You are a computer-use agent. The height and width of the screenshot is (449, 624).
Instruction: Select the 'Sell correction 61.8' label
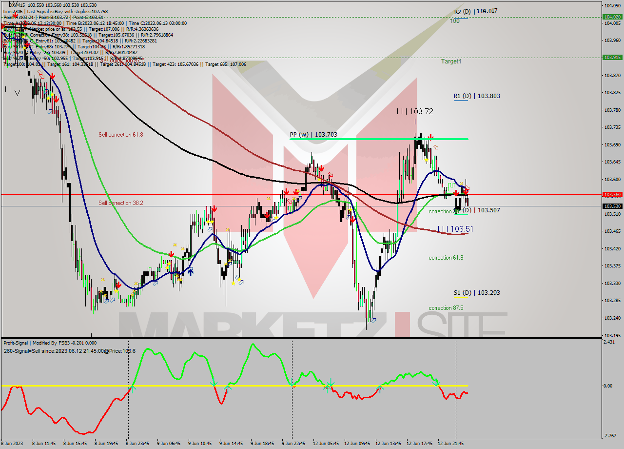click(x=121, y=135)
